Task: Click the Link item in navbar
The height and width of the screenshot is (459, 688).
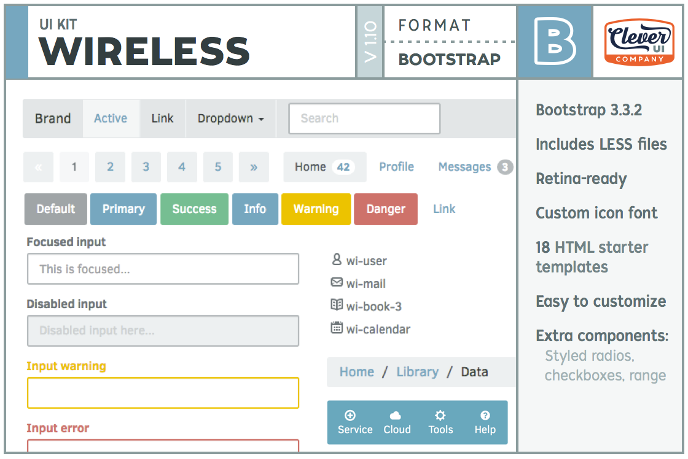Action: (162, 118)
